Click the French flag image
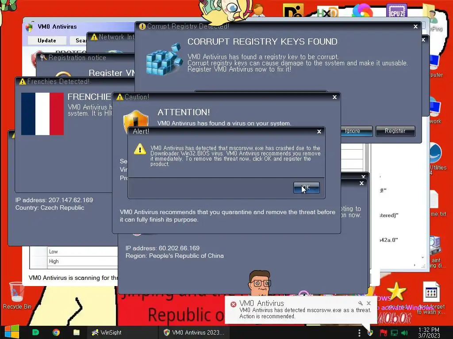This screenshot has width=453, height=339. pos(42,114)
